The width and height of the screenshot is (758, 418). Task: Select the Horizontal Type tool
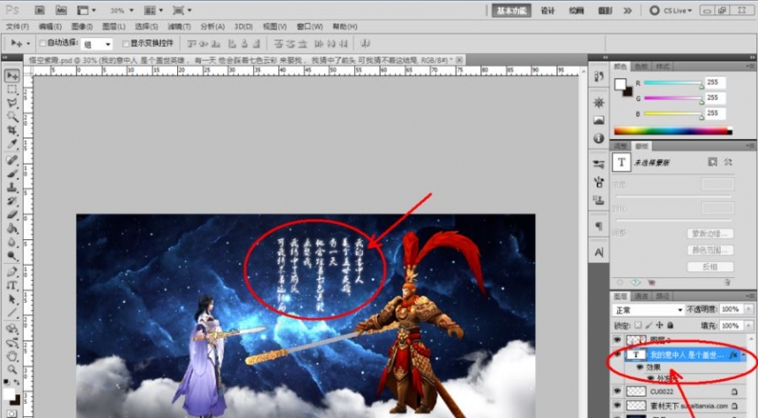[12, 285]
